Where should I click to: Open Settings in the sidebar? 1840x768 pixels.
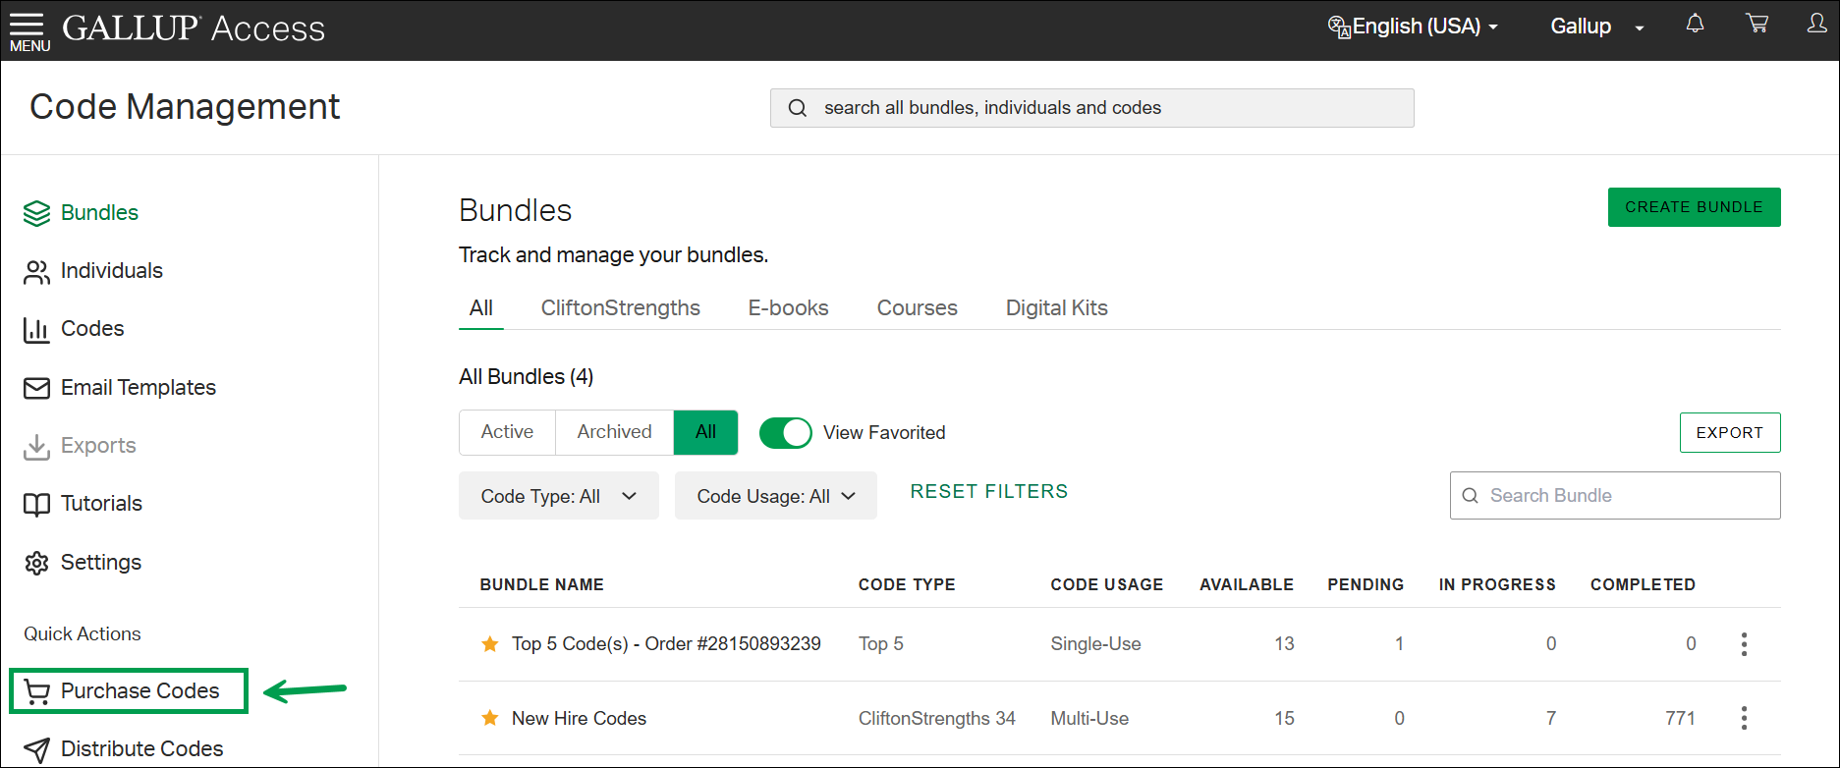[x=101, y=563]
